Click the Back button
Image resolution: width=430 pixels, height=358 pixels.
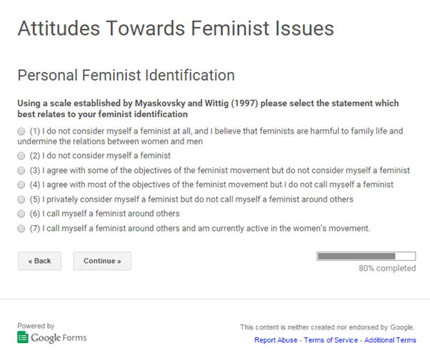pos(39,261)
